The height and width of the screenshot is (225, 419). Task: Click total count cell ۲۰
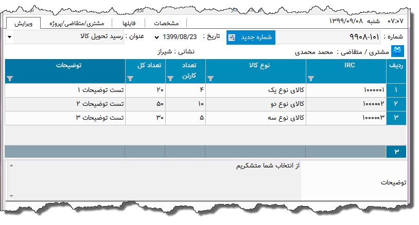point(145,90)
